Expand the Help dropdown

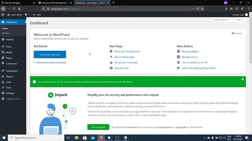240,20
